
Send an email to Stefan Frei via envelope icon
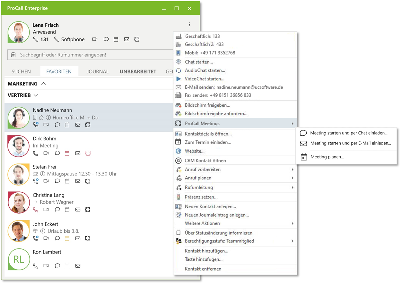pos(78,181)
